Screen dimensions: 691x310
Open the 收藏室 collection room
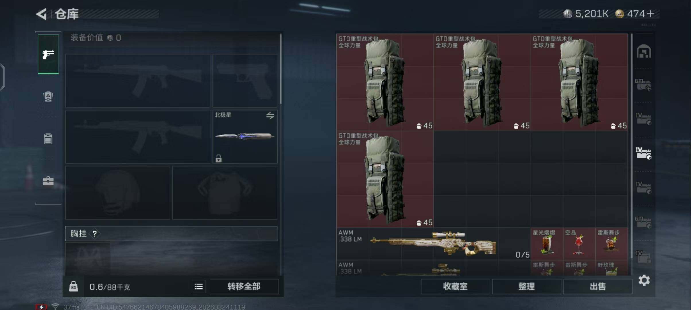point(455,286)
